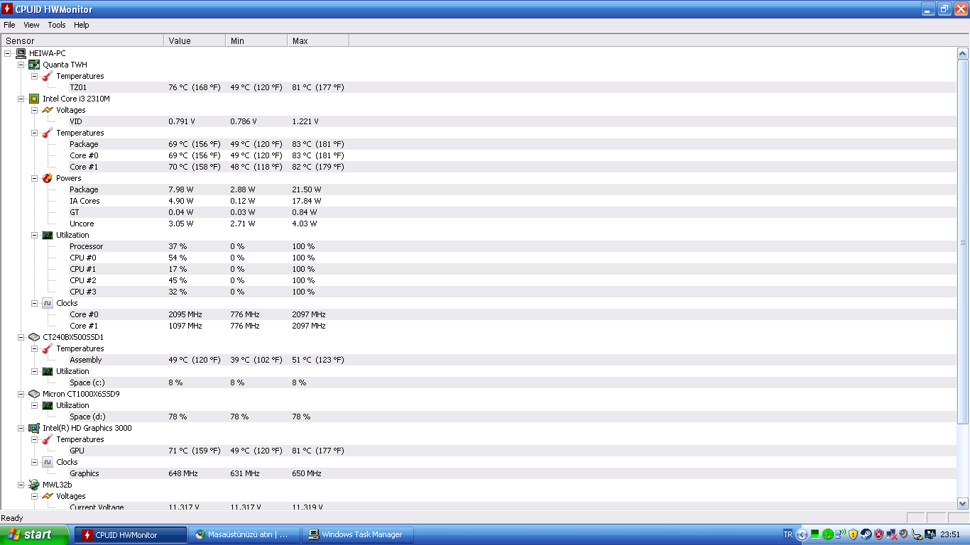This screenshot has height=545, width=970.
Task: Click the TR language indicator
Action: (788, 534)
